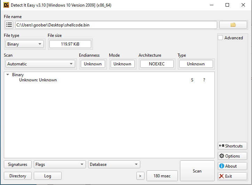
Task: Select the Binary tree item label
Action: coord(18,75)
